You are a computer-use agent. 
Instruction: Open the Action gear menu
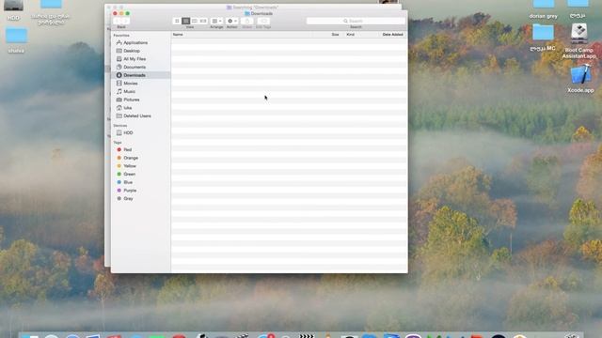232,21
